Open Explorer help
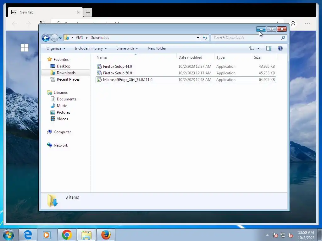This screenshot has width=322, height=241. tap(280, 48)
